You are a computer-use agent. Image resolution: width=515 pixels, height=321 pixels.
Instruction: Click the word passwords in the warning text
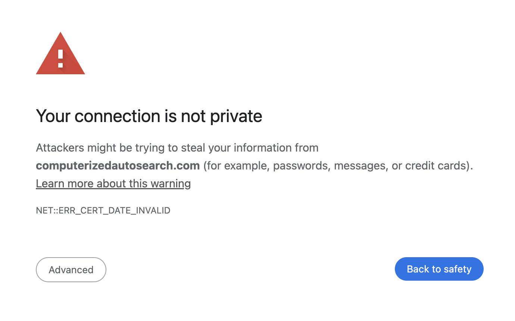pyautogui.click(x=302, y=165)
